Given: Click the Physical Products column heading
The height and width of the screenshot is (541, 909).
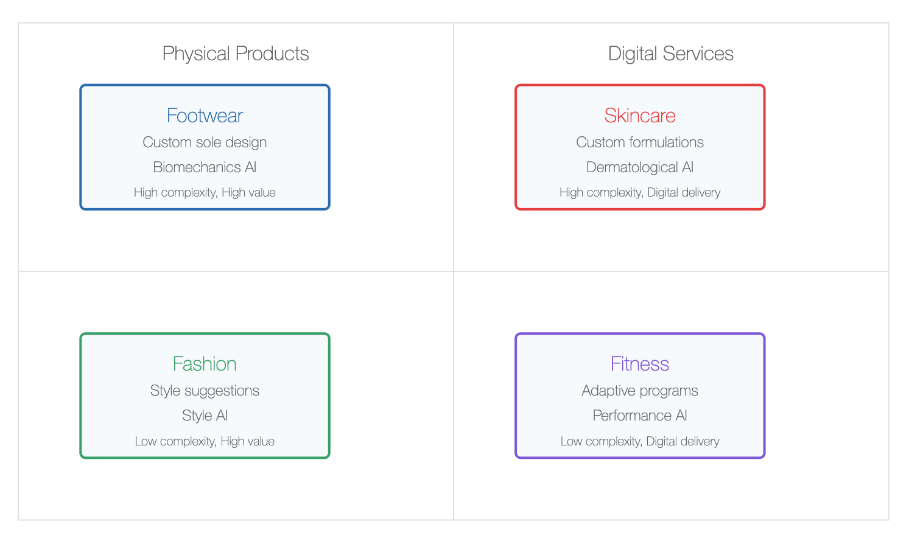Looking at the screenshot, I should click(236, 54).
